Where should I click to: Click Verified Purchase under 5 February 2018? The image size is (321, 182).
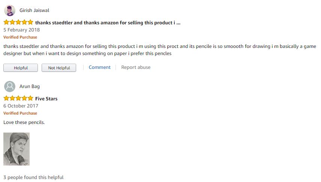(20, 37)
